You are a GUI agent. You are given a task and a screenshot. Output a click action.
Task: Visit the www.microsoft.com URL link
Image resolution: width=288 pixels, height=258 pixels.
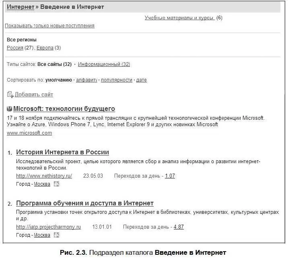[29, 133]
